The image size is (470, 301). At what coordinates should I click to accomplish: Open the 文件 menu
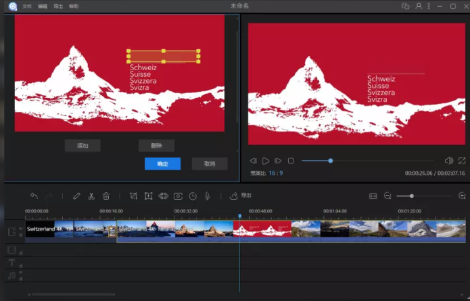click(27, 6)
